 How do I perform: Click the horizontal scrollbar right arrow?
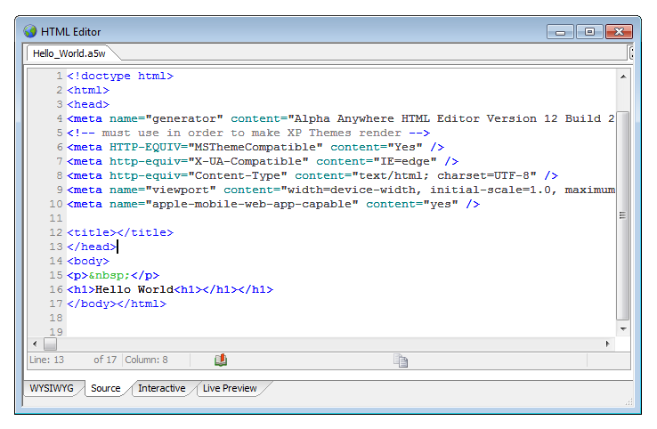tap(607, 344)
